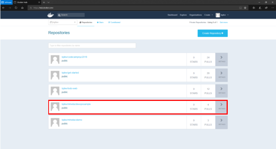The width and height of the screenshot is (276, 149).
Task: Click the Repositories page heading
Action: (59, 33)
